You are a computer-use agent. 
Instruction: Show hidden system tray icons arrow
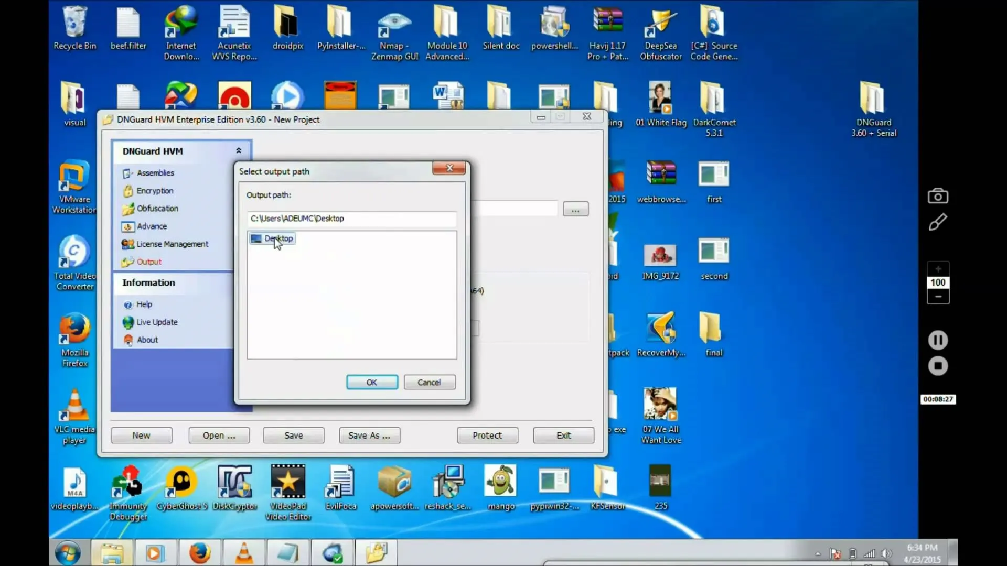[818, 554]
